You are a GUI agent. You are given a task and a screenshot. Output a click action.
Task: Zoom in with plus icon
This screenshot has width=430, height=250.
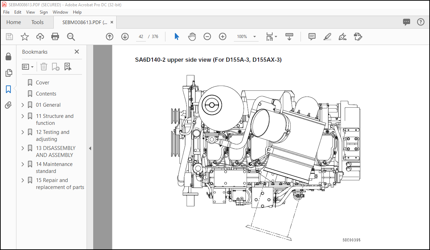click(x=223, y=37)
